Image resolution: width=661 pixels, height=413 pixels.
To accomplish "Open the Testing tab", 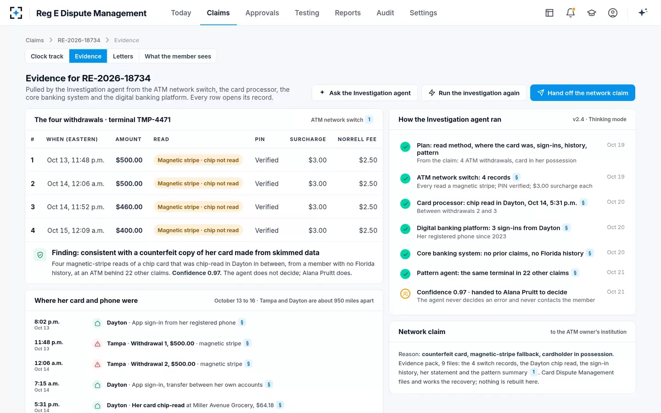I will [307, 13].
